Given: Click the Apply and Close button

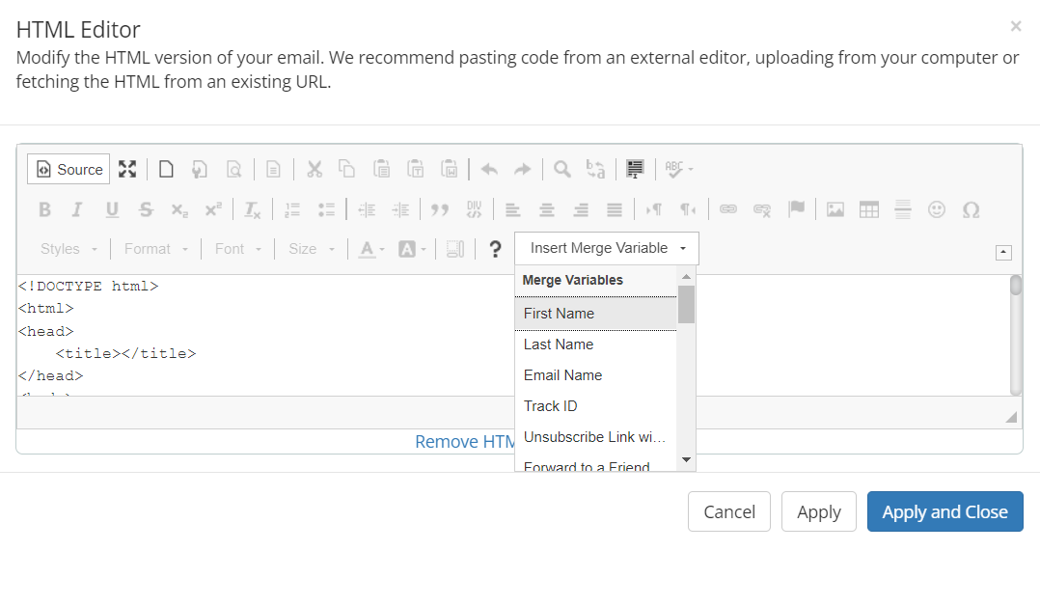Looking at the screenshot, I should [944, 511].
